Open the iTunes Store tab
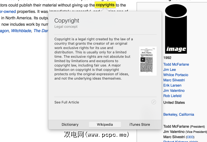This screenshot has width=207, height=142. pos(140,124)
